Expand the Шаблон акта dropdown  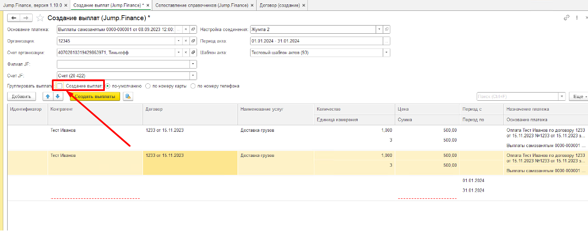point(387,53)
